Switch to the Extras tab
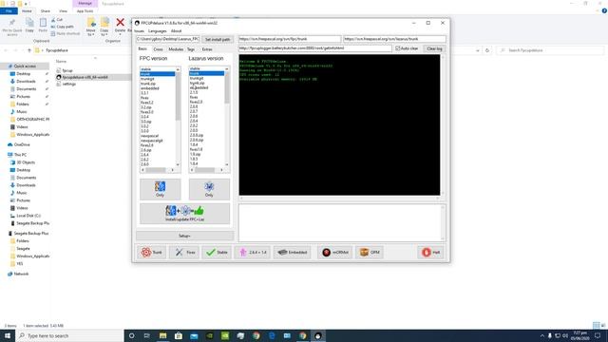This screenshot has height=342, width=608. tap(207, 49)
